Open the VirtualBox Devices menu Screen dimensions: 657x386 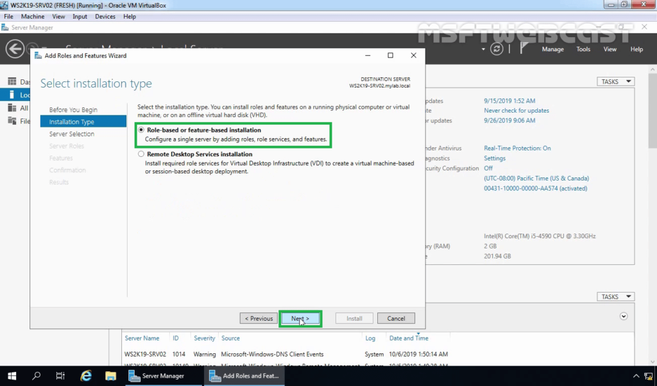(105, 16)
